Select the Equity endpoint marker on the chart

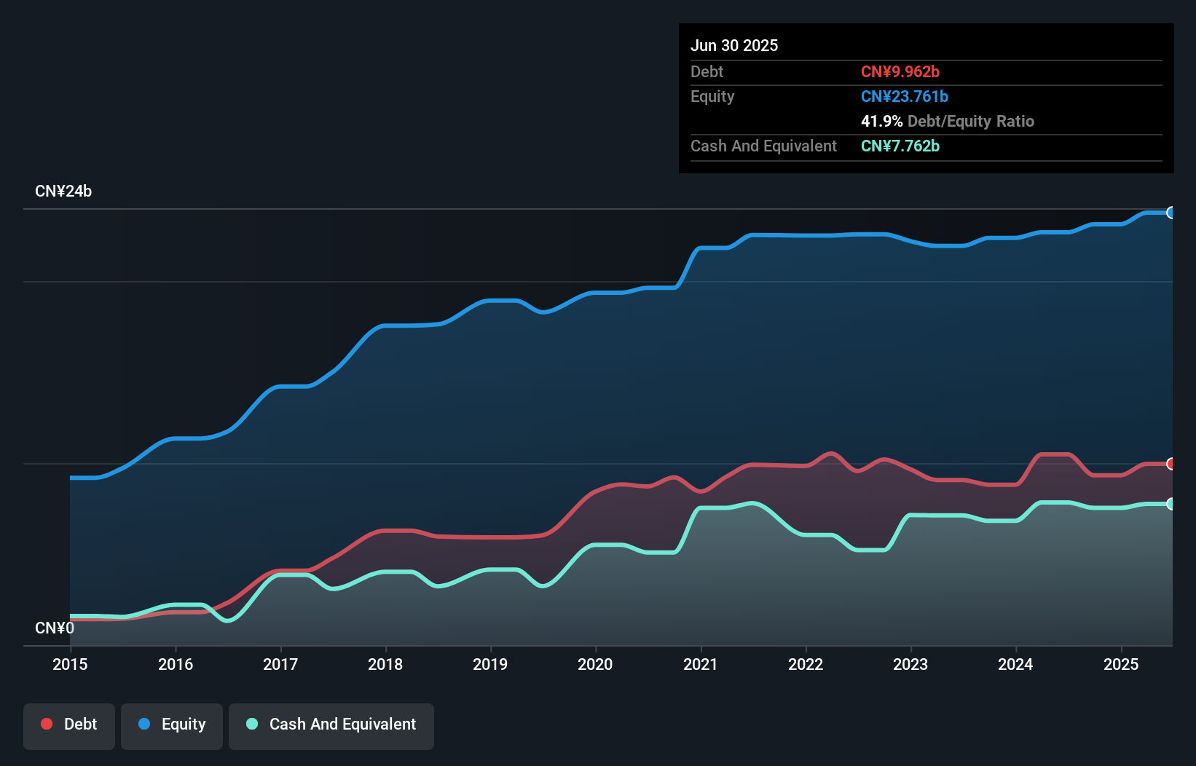pyautogui.click(x=1171, y=213)
